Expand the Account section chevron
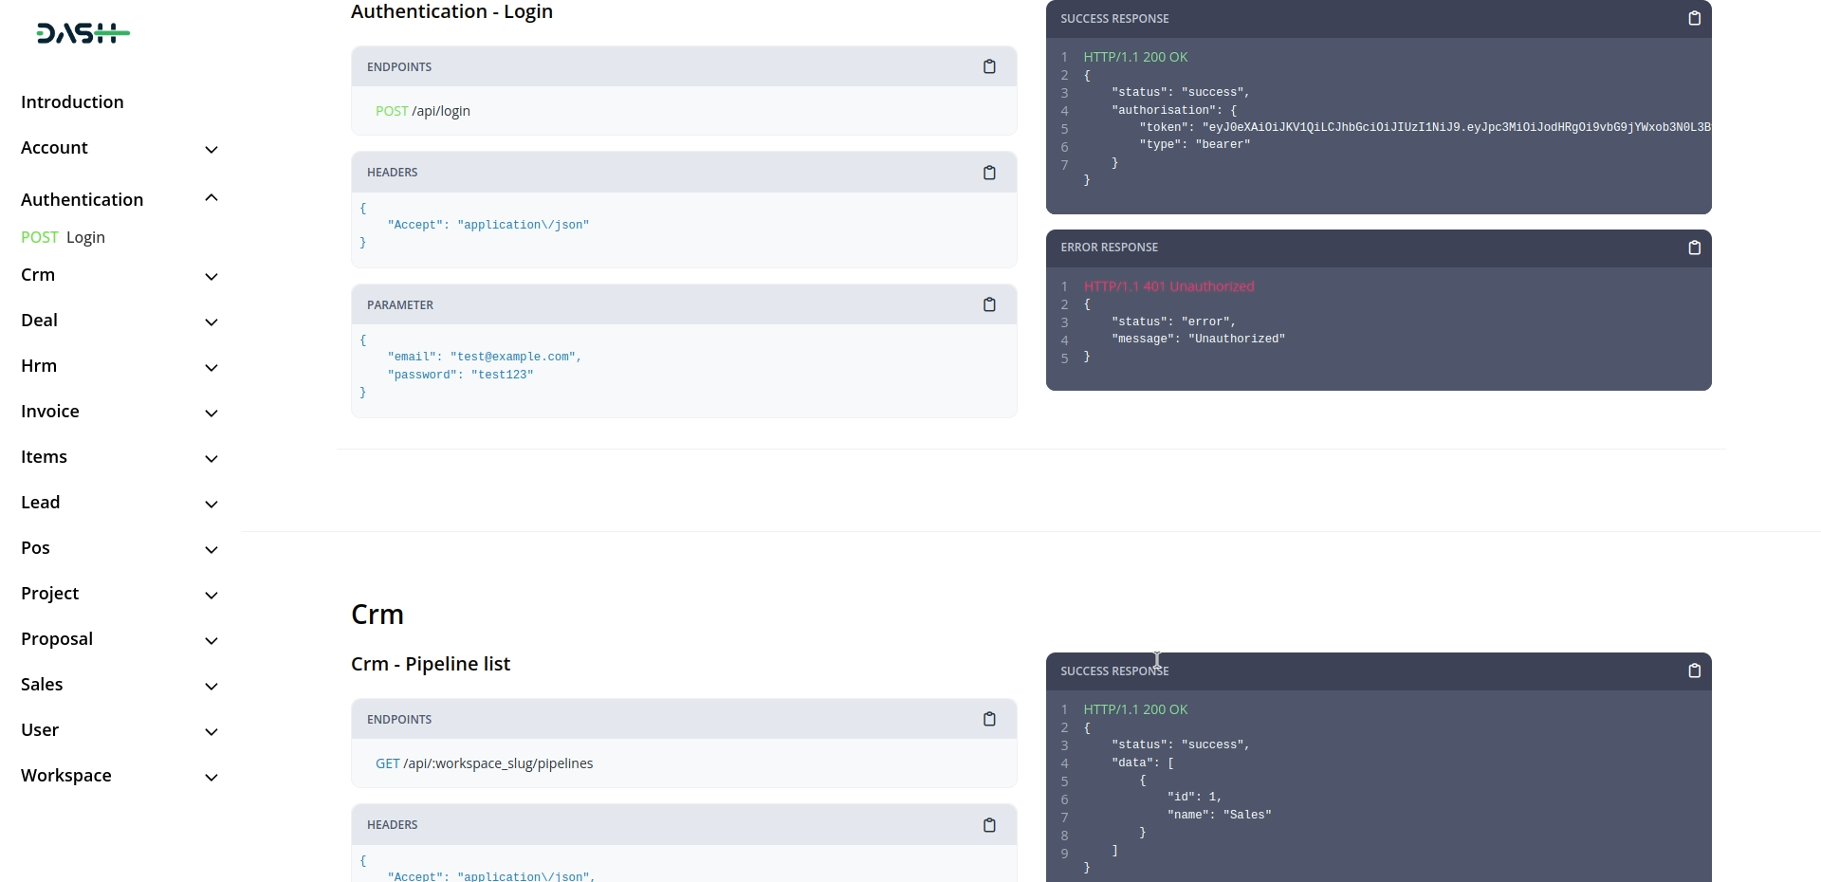The height and width of the screenshot is (882, 1821). pyautogui.click(x=212, y=150)
